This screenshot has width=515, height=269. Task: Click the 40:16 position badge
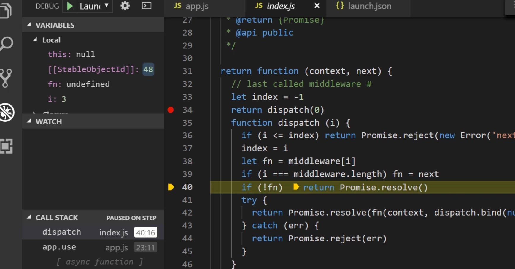coord(145,232)
